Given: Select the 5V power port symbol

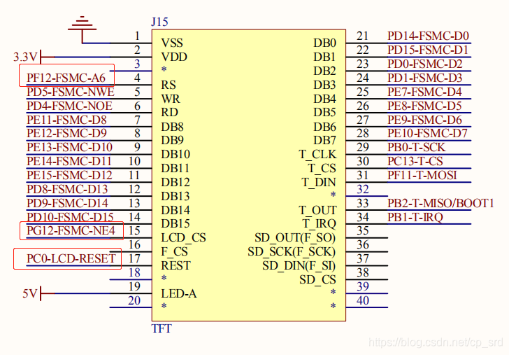Looking at the screenshot, I should coord(38,293).
